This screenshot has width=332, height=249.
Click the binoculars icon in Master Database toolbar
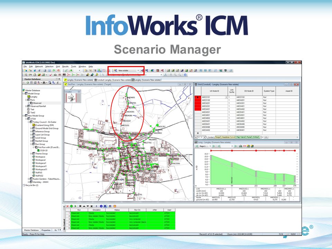(x=44, y=83)
